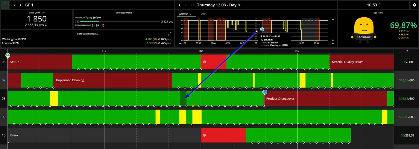Viewport: 419px width, 149px height.
Task: Click question mark stop in hour 06
Action: pos(204,62)
